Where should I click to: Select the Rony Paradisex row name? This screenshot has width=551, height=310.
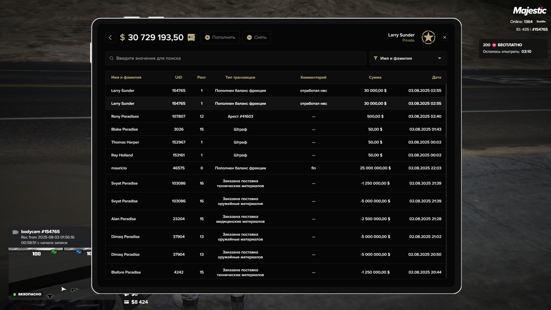(x=125, y=117)
